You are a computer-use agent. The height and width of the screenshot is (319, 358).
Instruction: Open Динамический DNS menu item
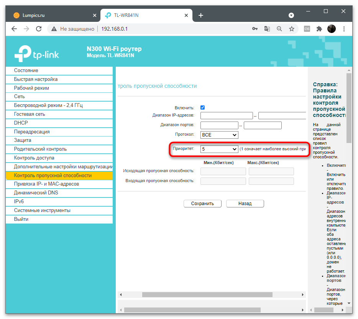coord(59,193)
